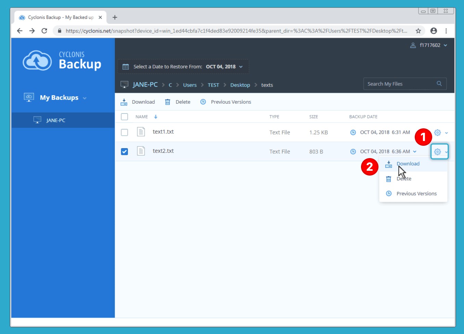The image size is (464, 334).
Task: Click the search magnifier icon
Action: click(439, 83)
